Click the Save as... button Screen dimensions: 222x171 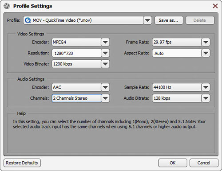[169, 20]
